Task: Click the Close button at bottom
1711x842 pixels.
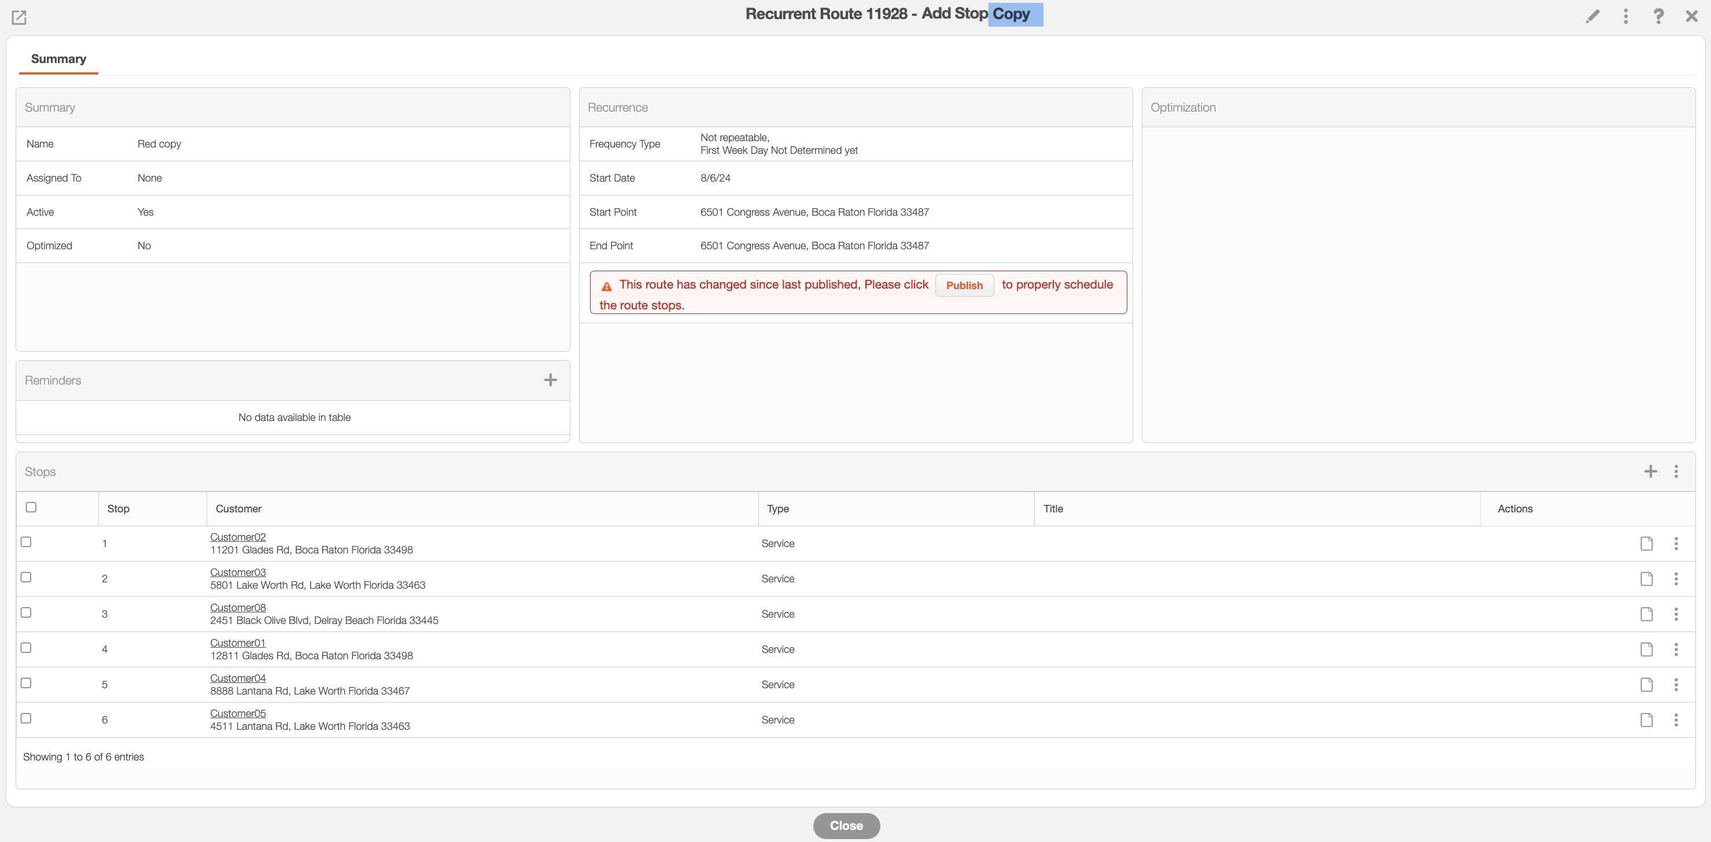Action: [846, 825]
